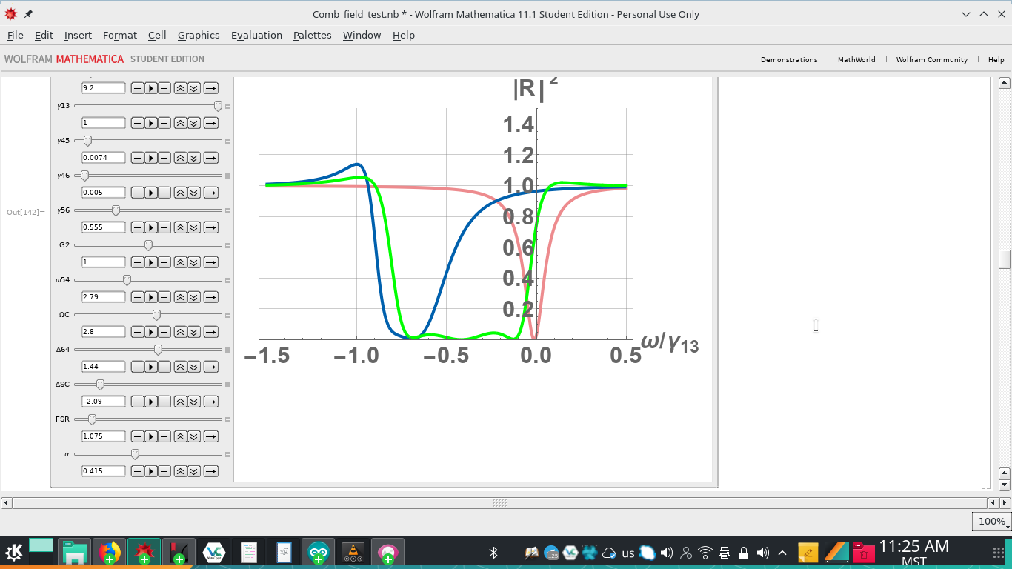
Task: Click the Demonstrations link
Action: pyautogui.click(x=789, y=59)
